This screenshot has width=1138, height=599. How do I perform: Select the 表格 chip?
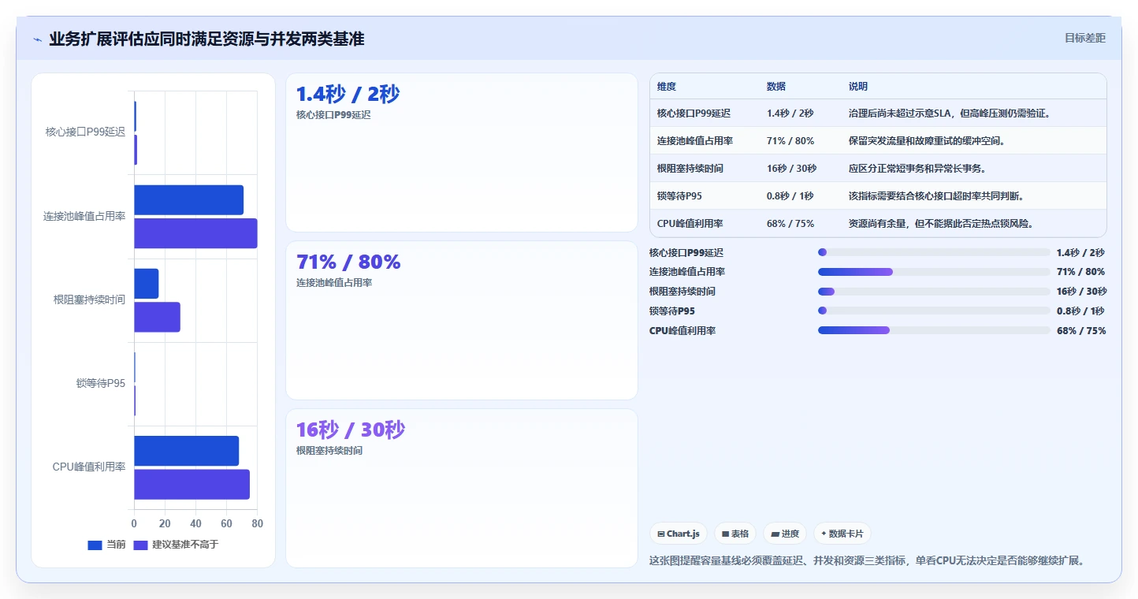pyautogui.click(x=734, y=534)
